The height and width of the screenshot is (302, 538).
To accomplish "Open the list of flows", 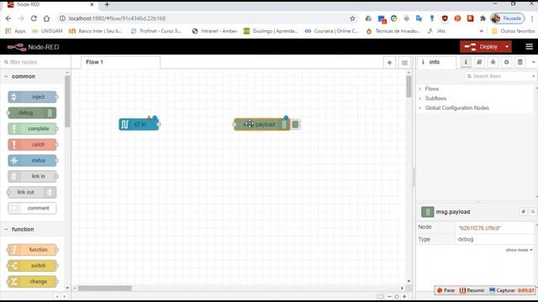I will [x=404, y=63].
